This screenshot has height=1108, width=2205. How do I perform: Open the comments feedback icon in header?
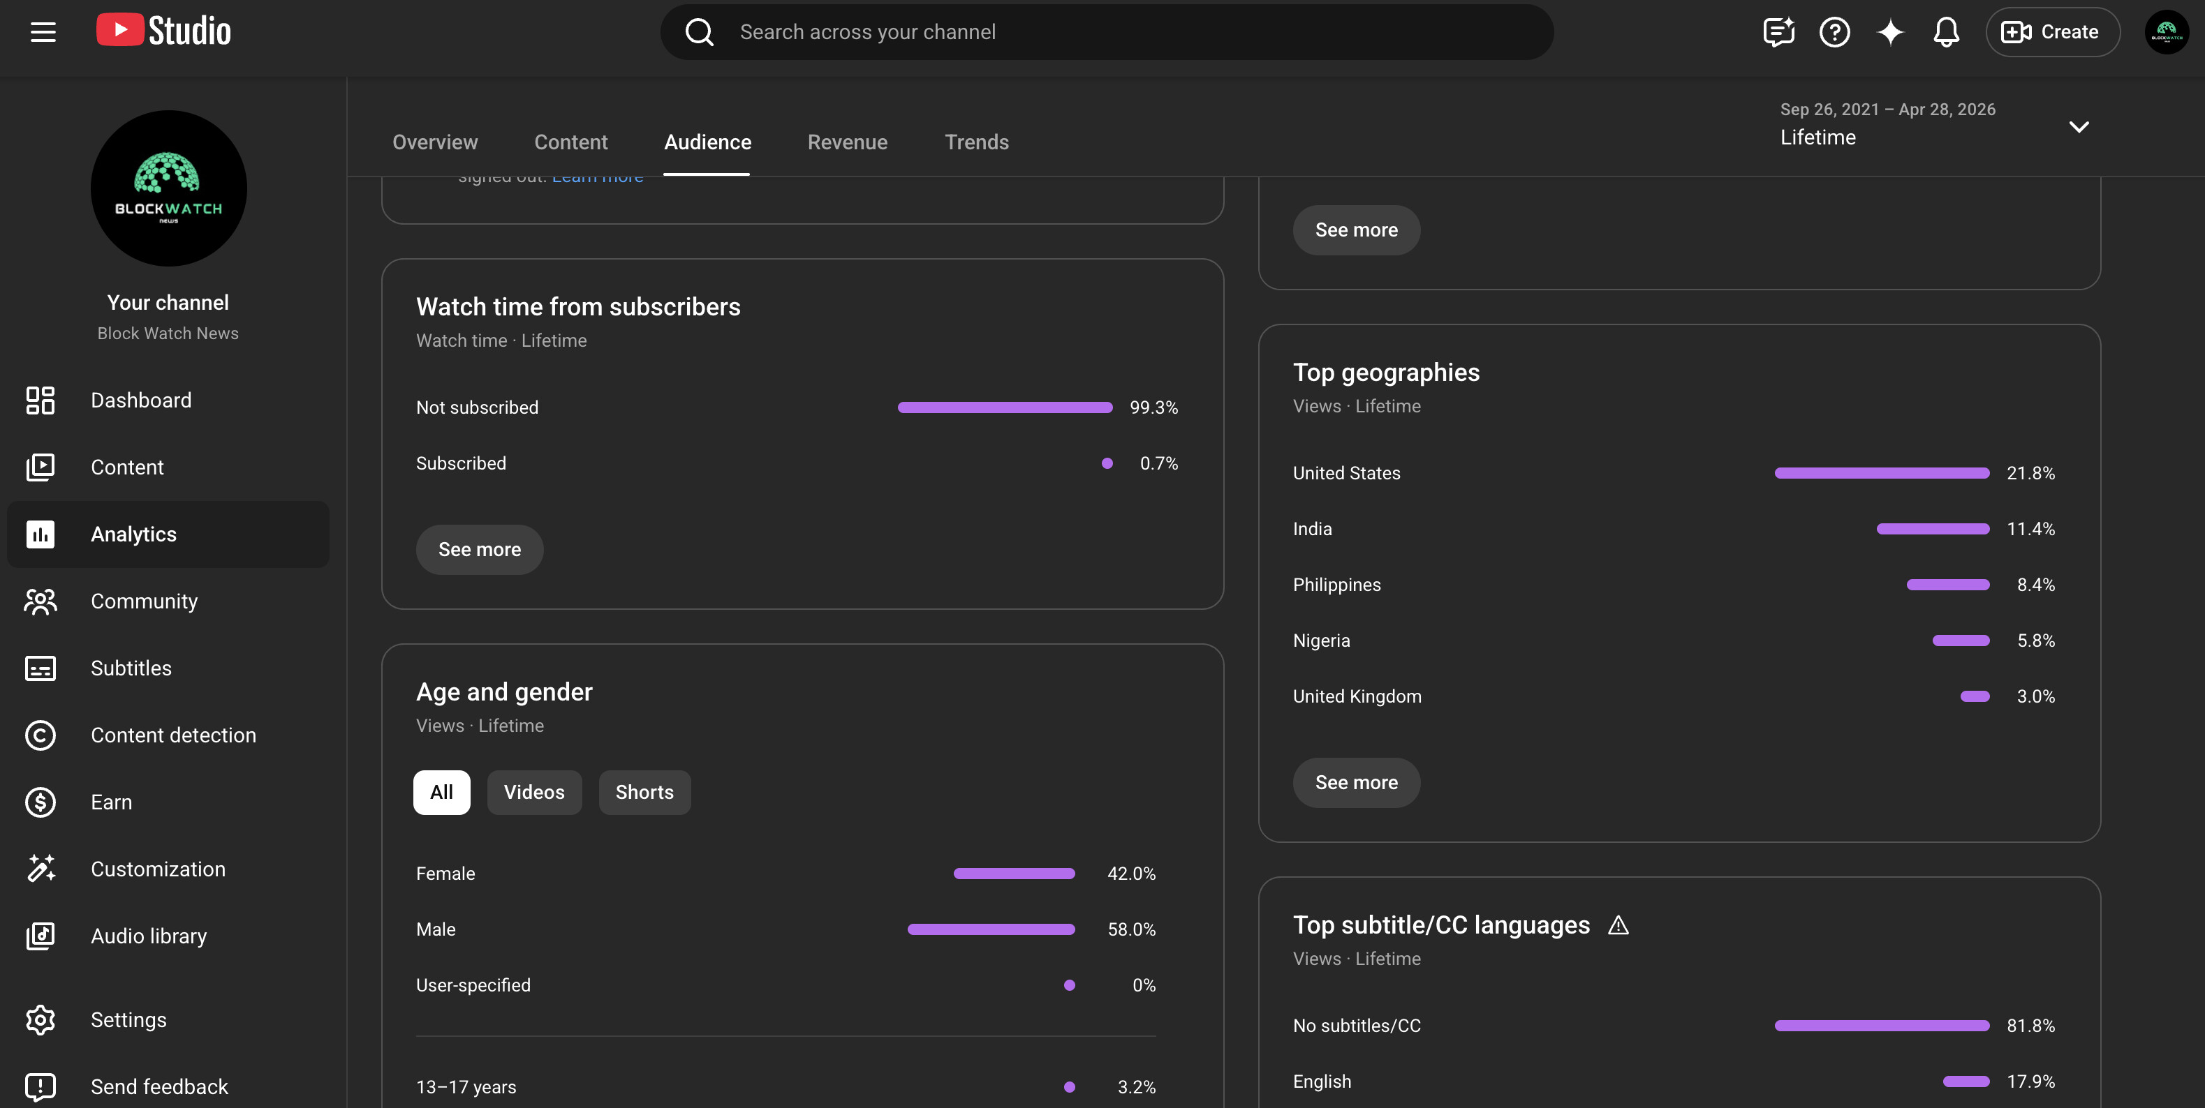point(1778,31)
